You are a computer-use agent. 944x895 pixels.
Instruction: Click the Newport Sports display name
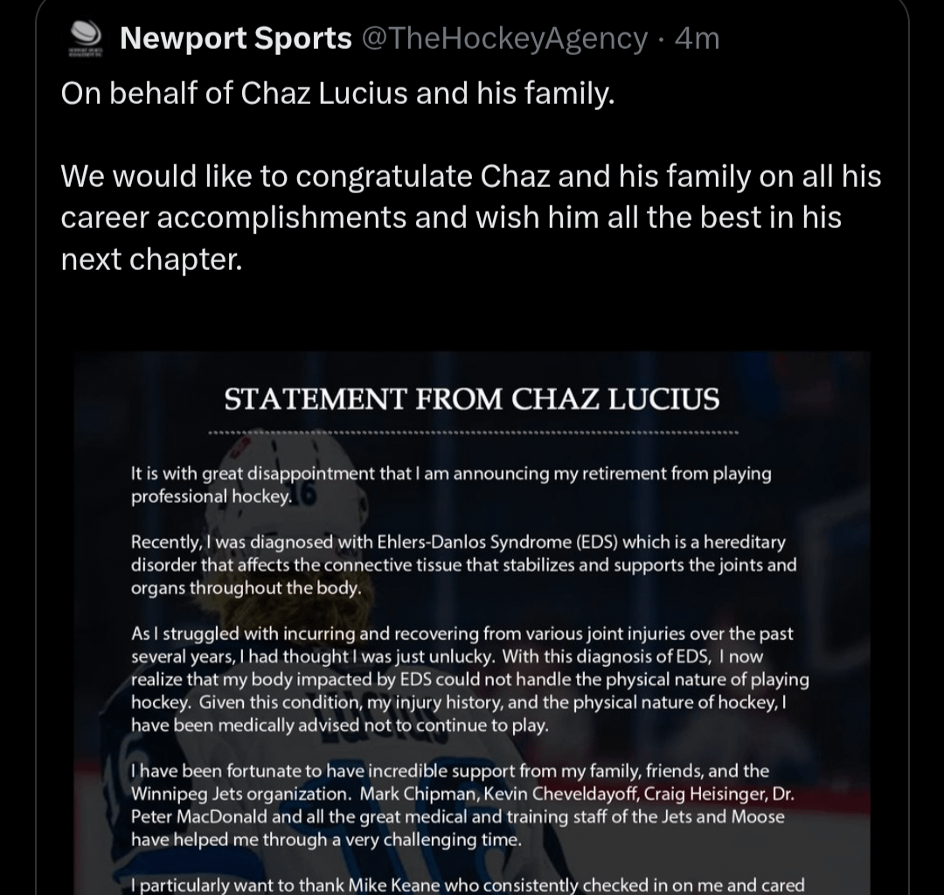click(234, 38)
